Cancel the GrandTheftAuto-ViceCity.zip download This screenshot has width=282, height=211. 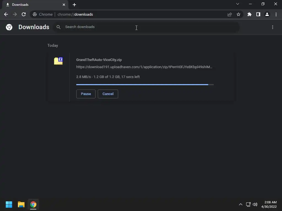click(108, 94)
